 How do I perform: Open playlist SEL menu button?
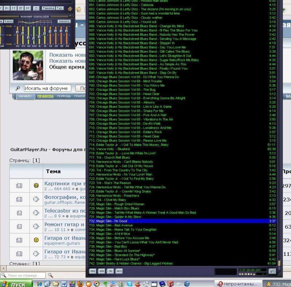(x=111, y=271)
